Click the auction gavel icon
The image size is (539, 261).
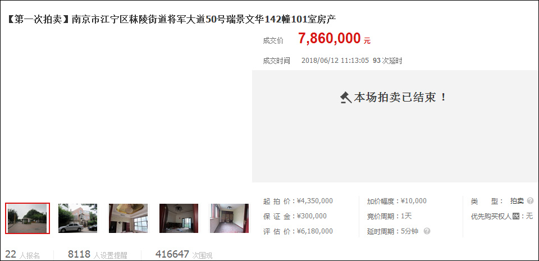(346, 98)
